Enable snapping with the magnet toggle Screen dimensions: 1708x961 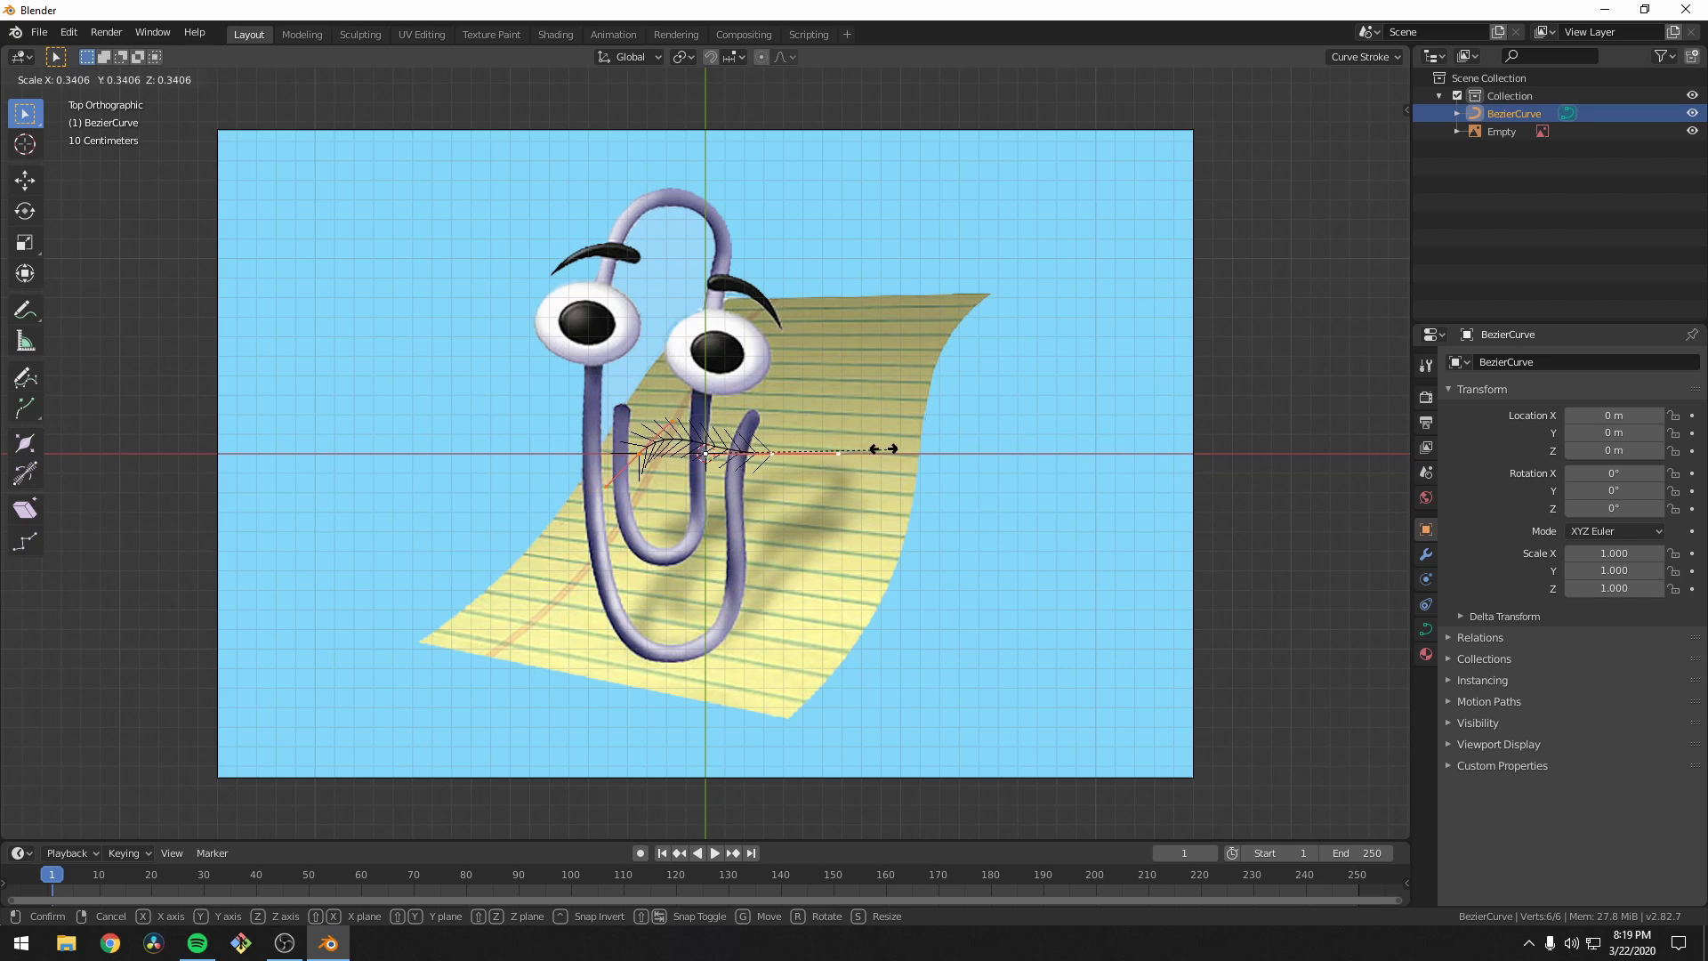click(712, 56)
